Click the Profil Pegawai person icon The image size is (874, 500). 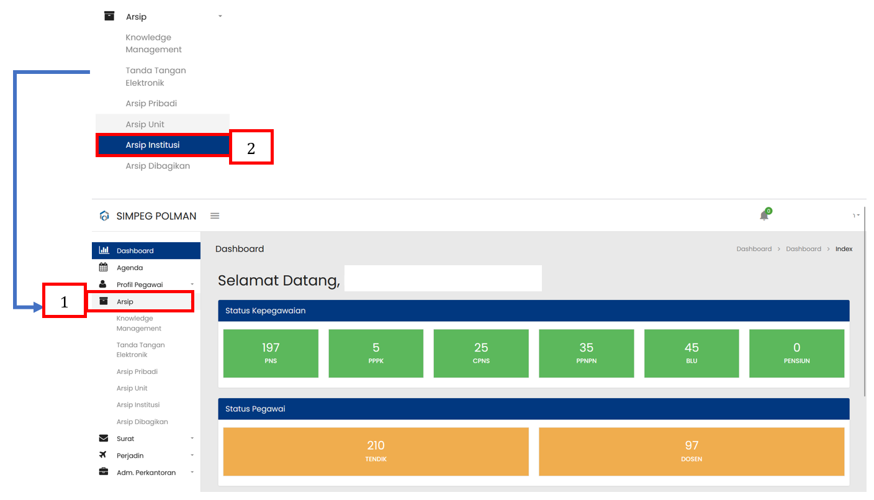point(103,284)
